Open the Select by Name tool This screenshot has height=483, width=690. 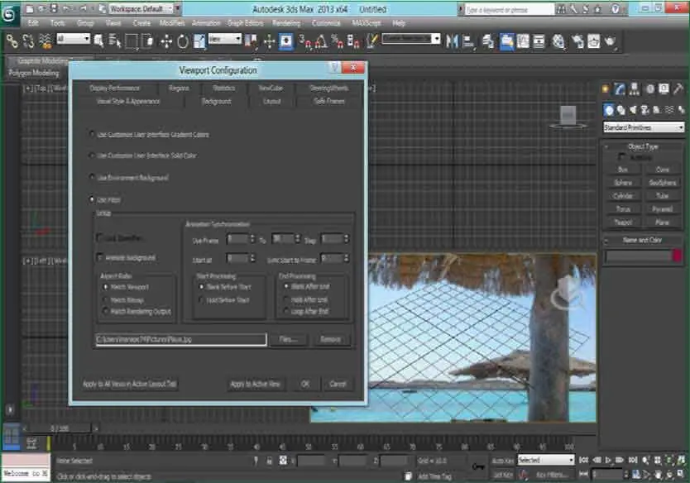click(x=115, y=41)
